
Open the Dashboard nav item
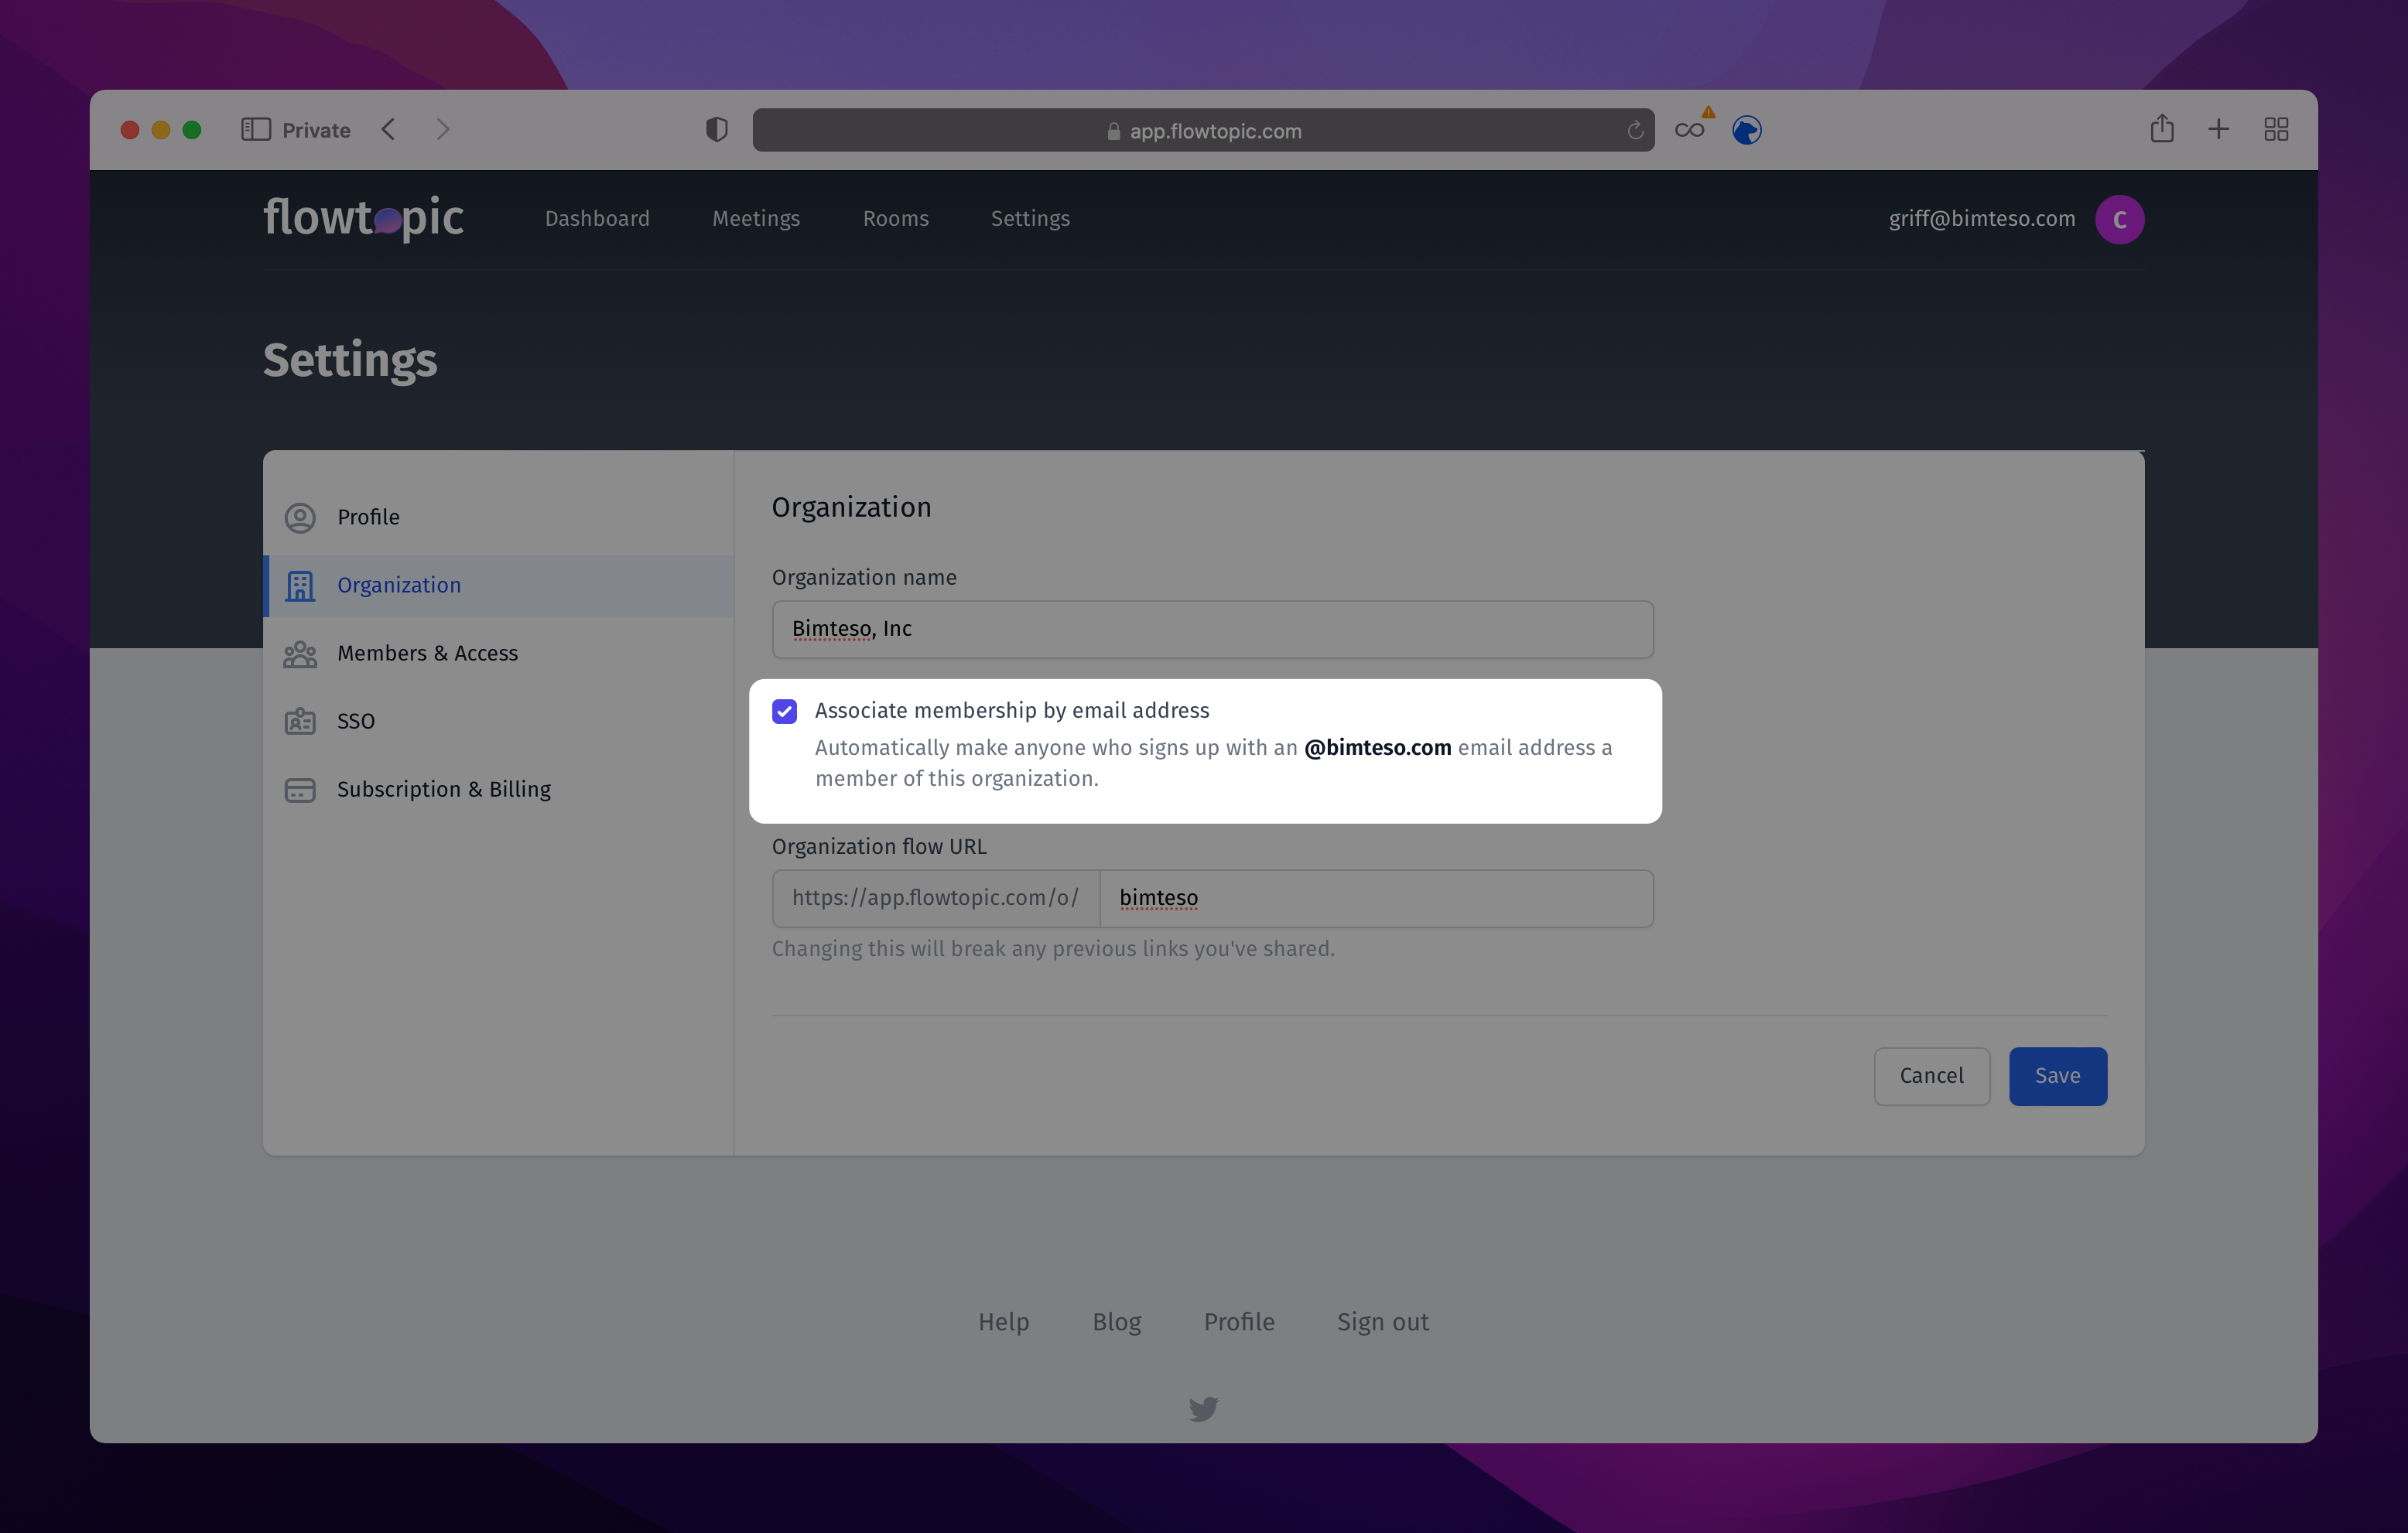597,219
